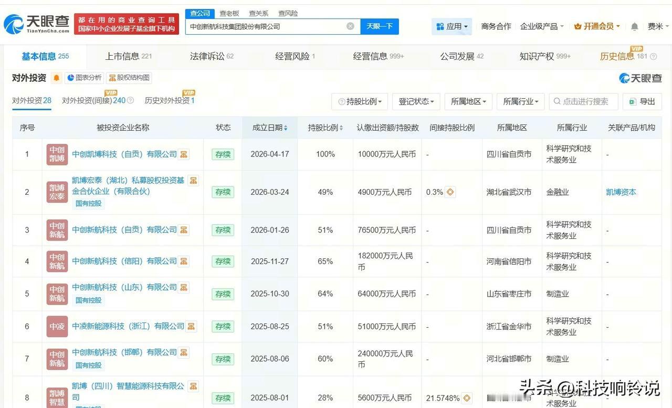Open 股权结构图 equity structure chart
The width and height of the screenshot is (672, 408).
[129, 78]
